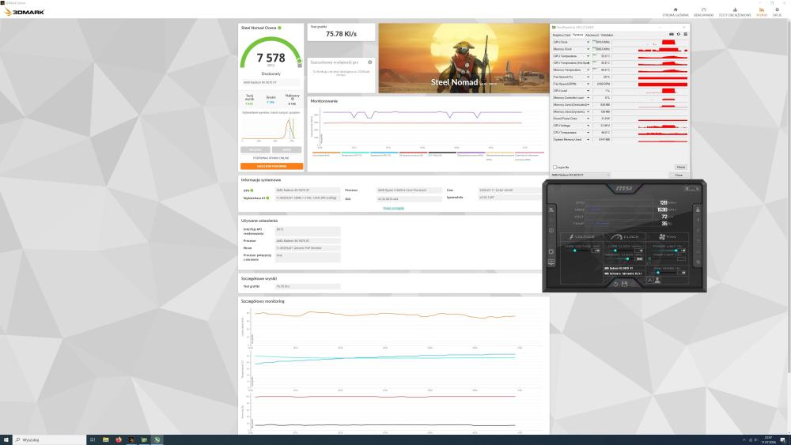Expand the Fan Speed (%) sensor dropdown
791x445 pixels.
point(588,77)
